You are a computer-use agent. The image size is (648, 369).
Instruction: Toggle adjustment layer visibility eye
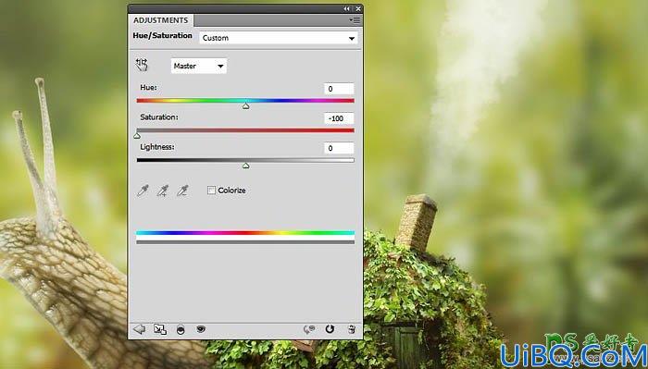(201, 329)
